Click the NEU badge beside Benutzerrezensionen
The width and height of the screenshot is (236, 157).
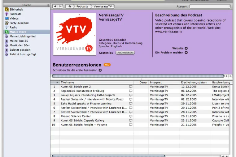pyautogui.click(x=107, y=65)
